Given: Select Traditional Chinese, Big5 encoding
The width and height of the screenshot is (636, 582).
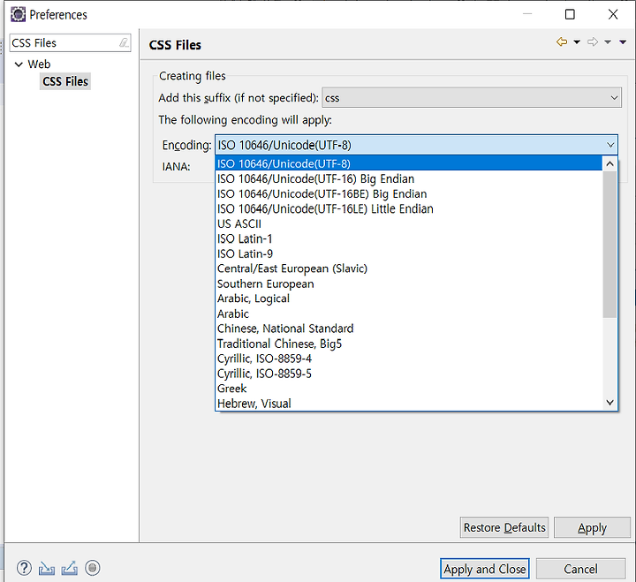Looking at the screenshot, I should tap(408, 344).
